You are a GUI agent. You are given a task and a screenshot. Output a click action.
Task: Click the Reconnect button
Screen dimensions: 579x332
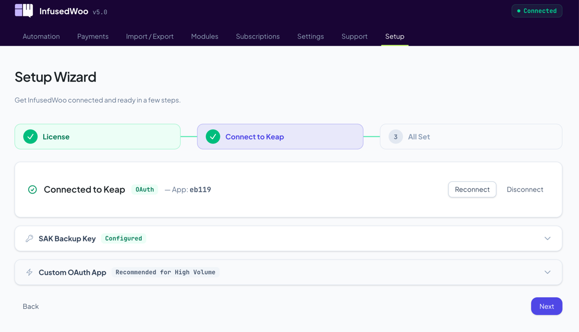pyautogui.click(x=472, y=189)
